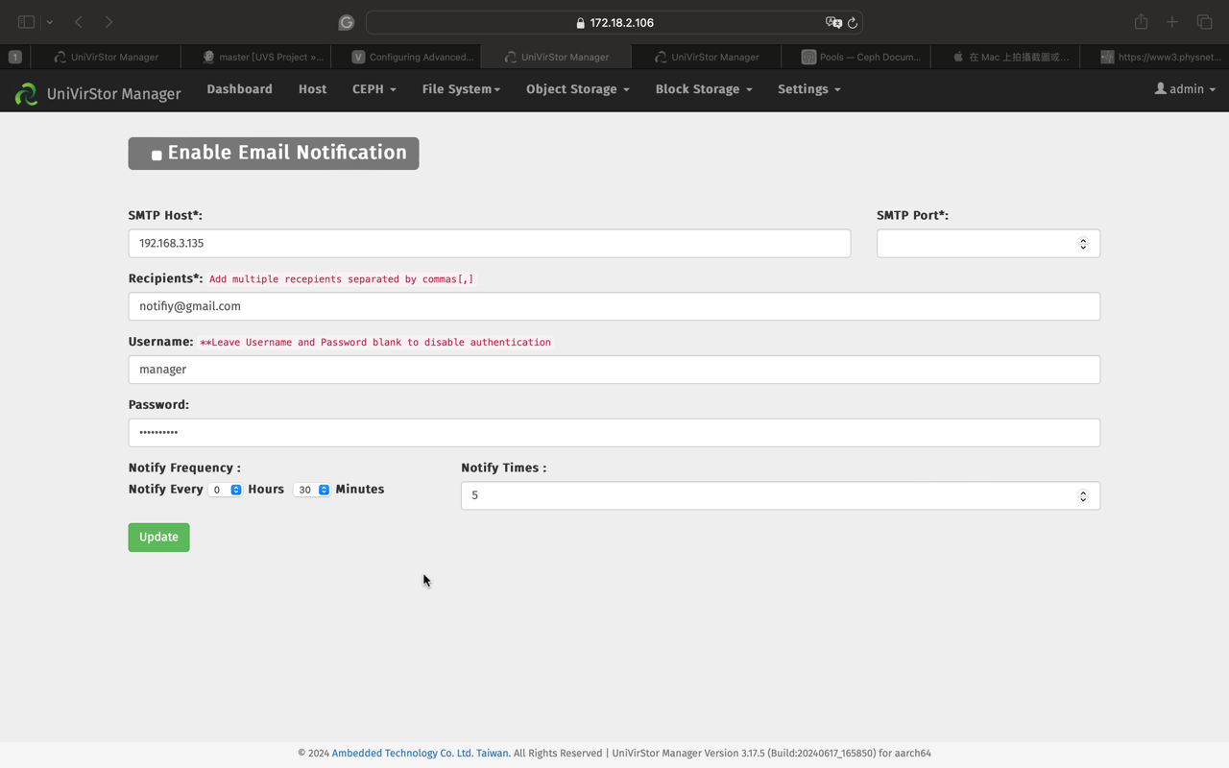Image resolution: width=1229 pixels, height=768 pixels.
Task: Click the UniVirStor Manager logo icon
Action: (x=26, y=92)
